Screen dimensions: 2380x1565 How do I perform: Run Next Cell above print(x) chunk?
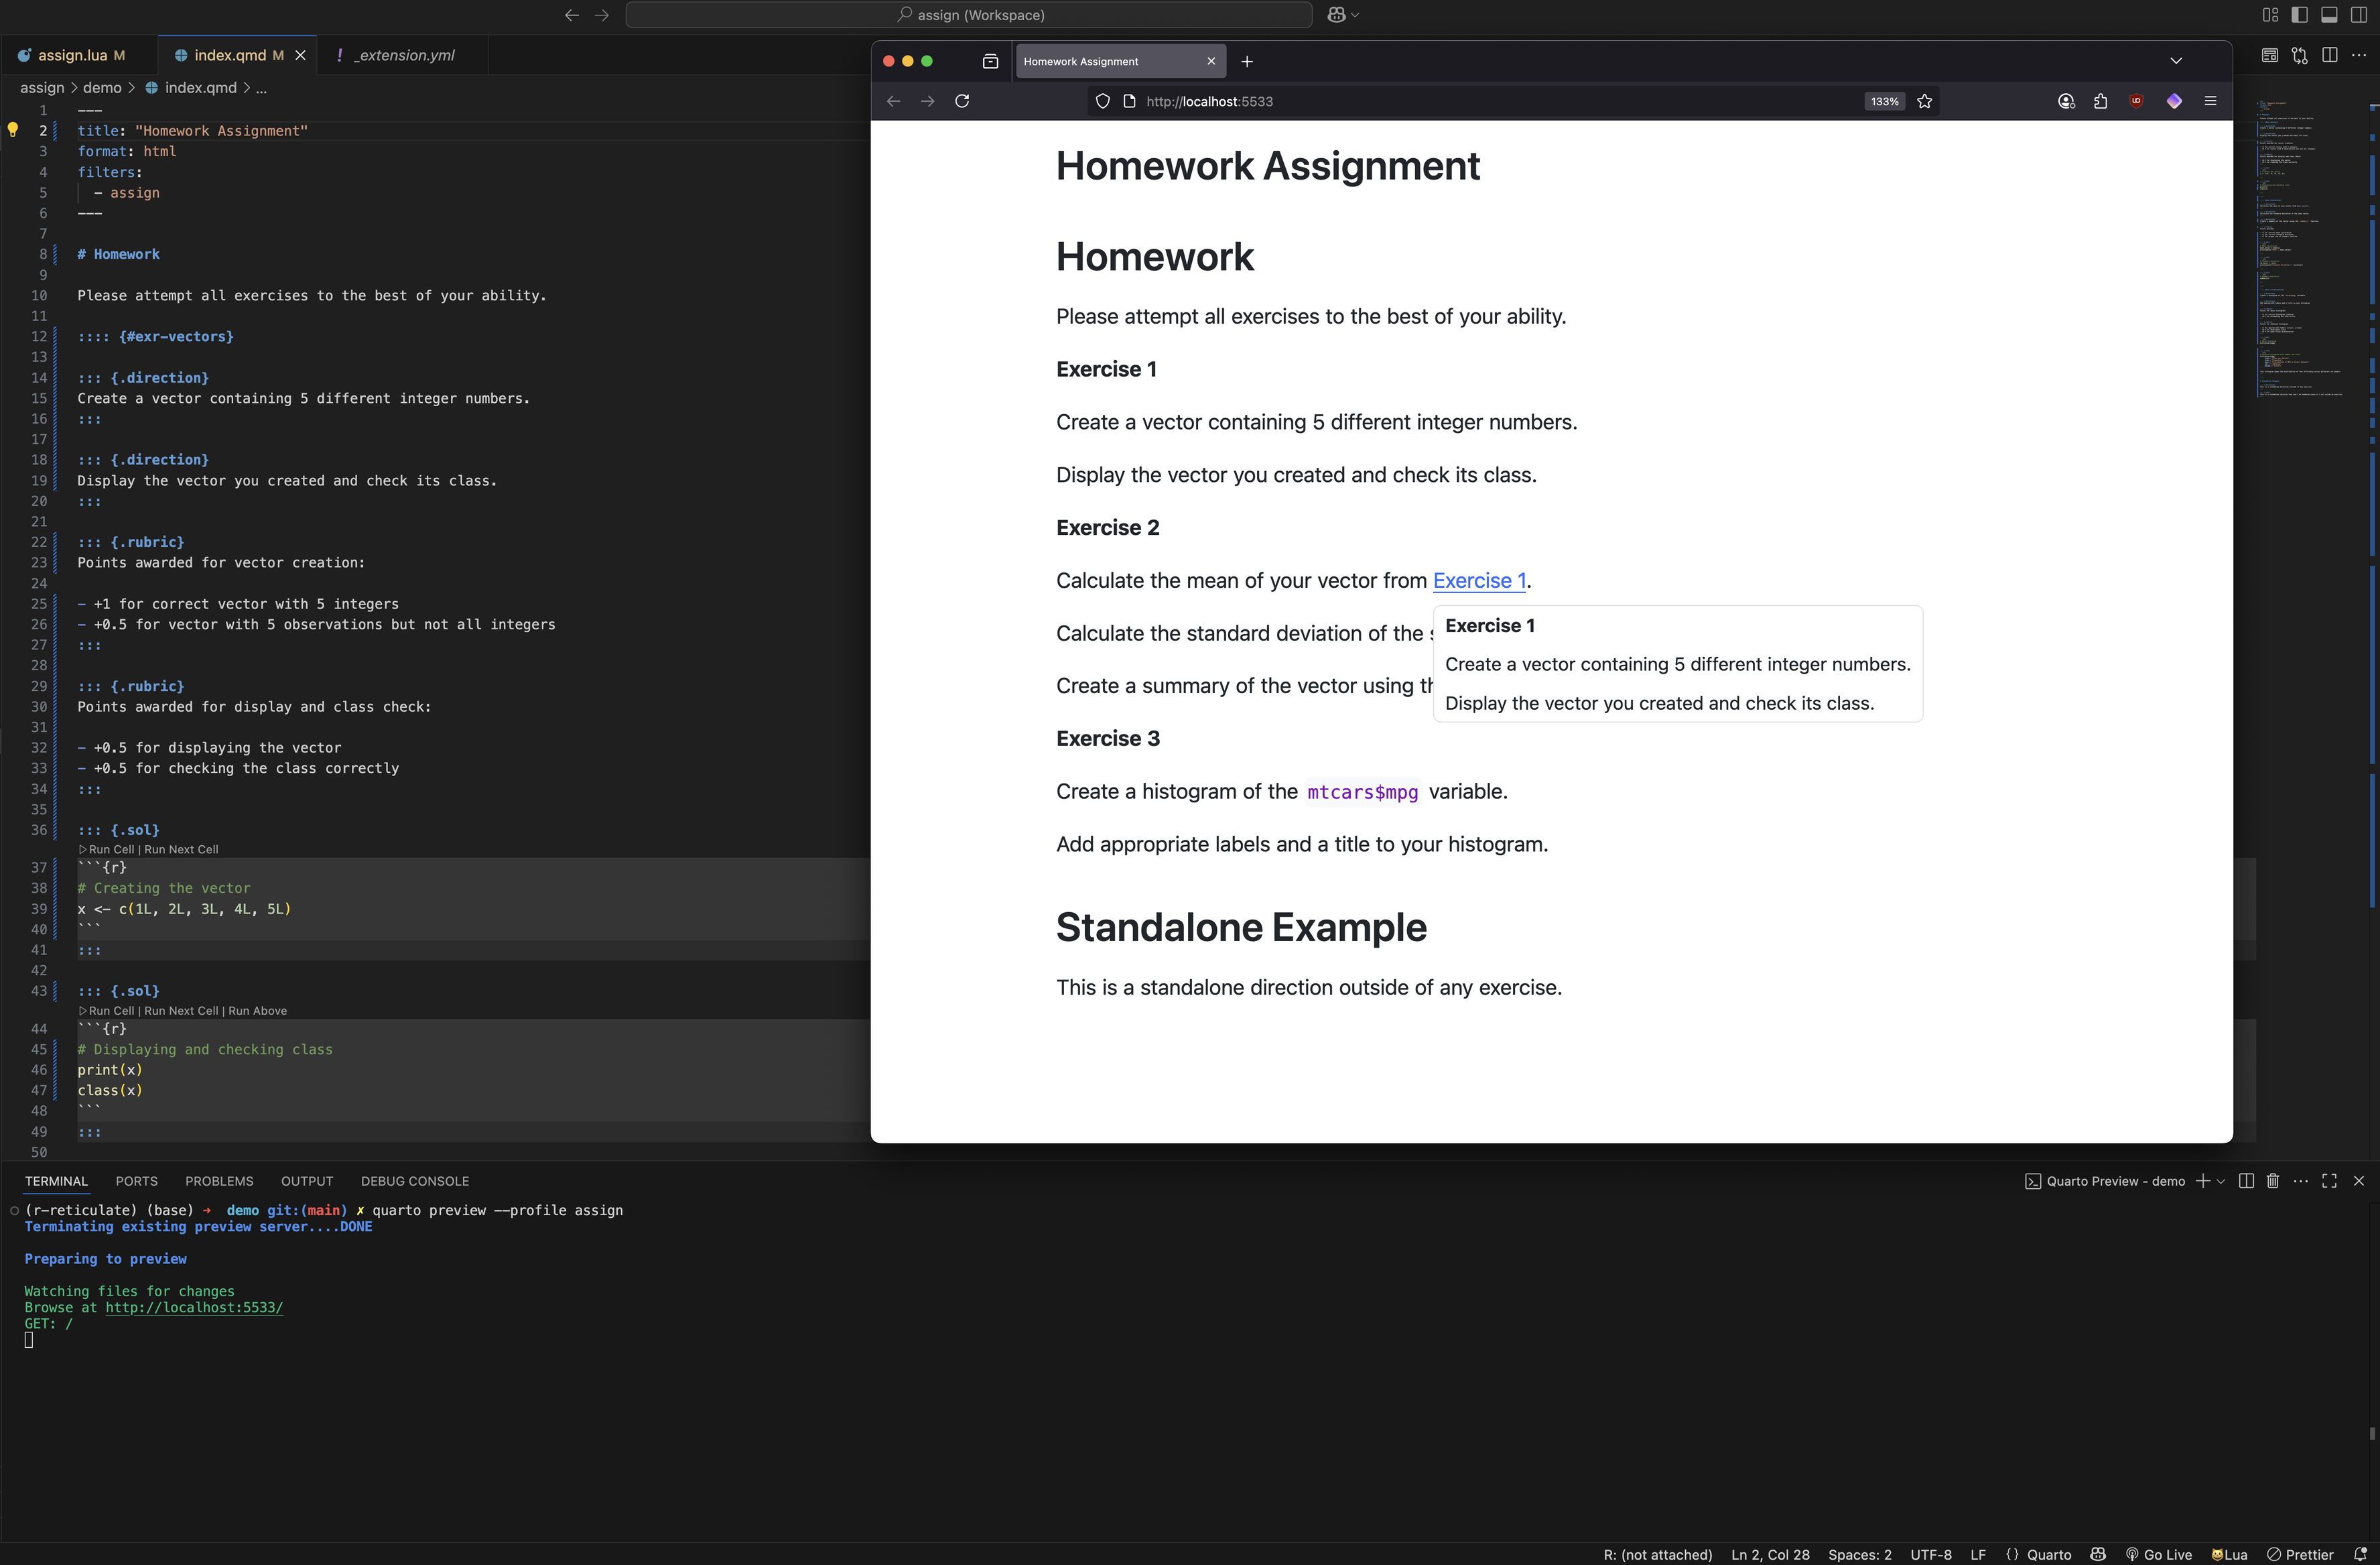[x=181, y=1011]
